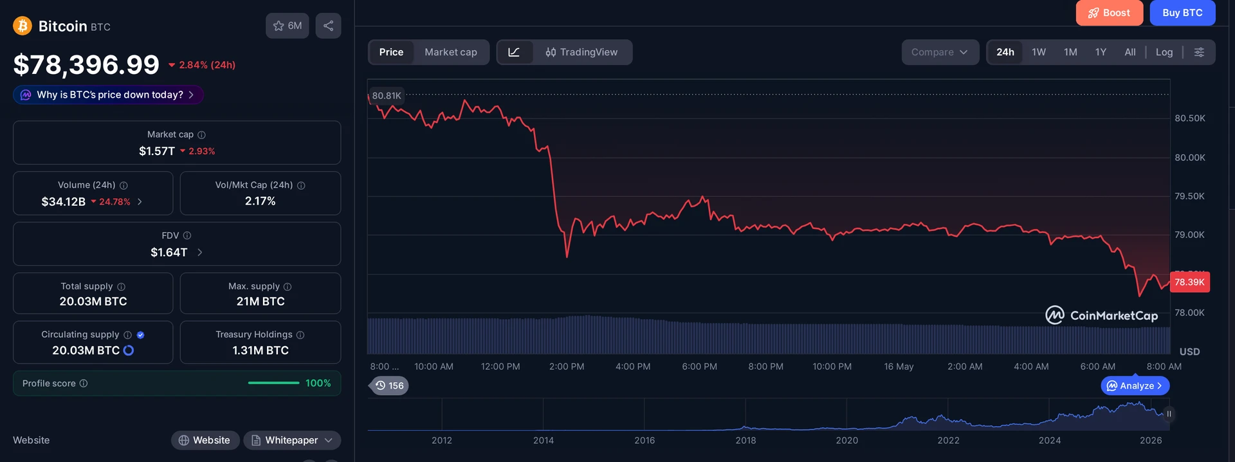The image size is (1235, 462).
Task: Select All time range
Action: 1130,52
